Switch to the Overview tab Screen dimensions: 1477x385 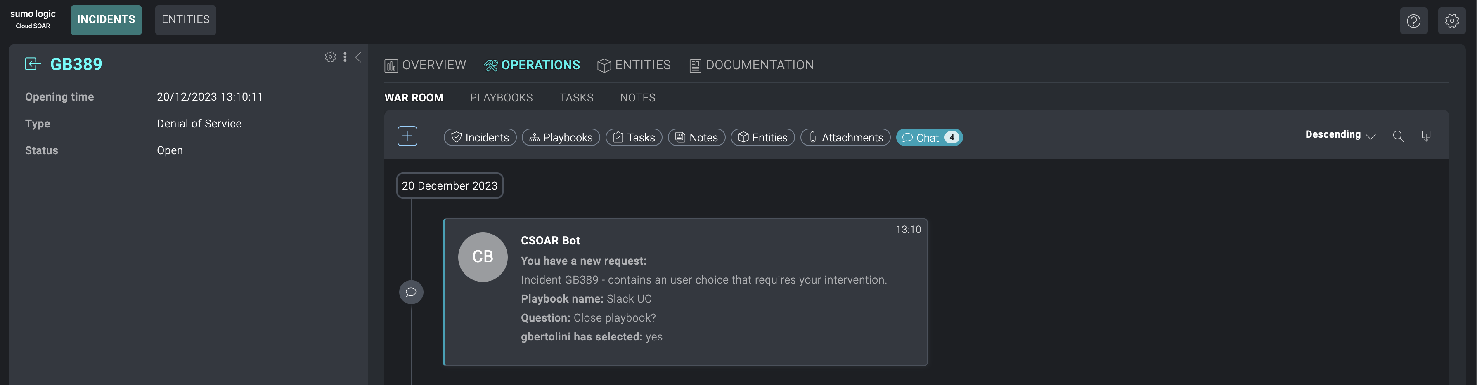426,65
